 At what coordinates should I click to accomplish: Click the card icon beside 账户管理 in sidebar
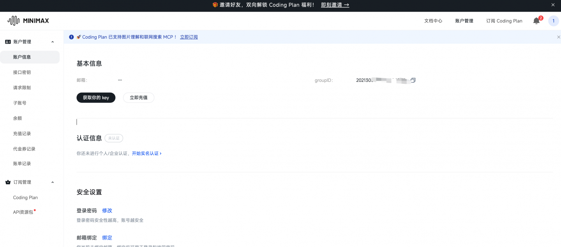tap(8, 41)
